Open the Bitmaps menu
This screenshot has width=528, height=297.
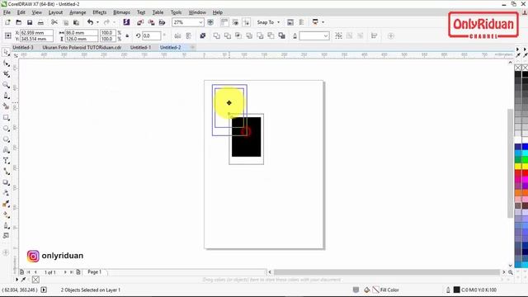point(121,12)
